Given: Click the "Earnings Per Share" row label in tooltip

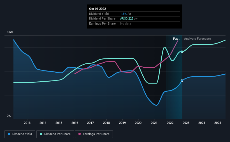Looking at the screenshot, I should (x=103, y=23).
